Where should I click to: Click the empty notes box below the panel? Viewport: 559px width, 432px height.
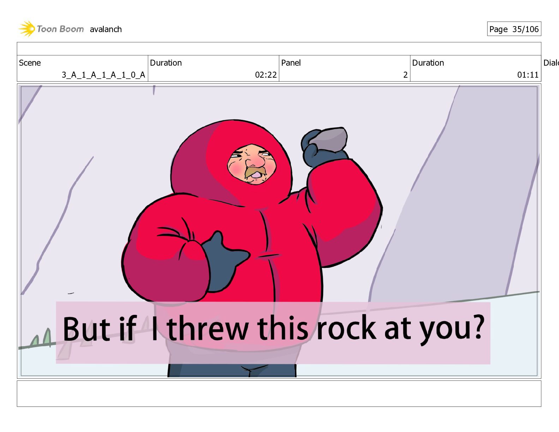click(279, 394)
